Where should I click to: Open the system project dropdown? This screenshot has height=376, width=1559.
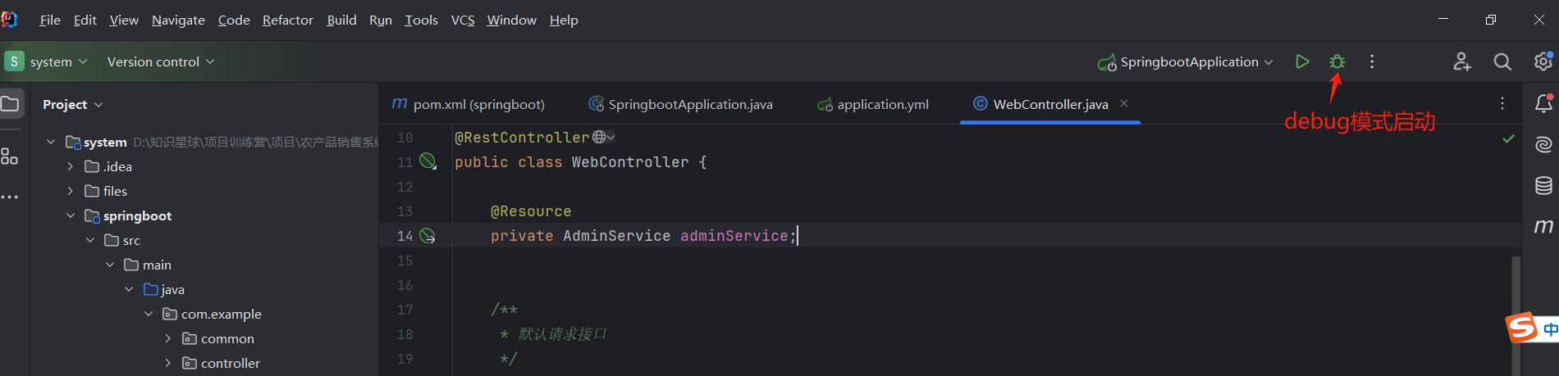click(x=57, y=61)
